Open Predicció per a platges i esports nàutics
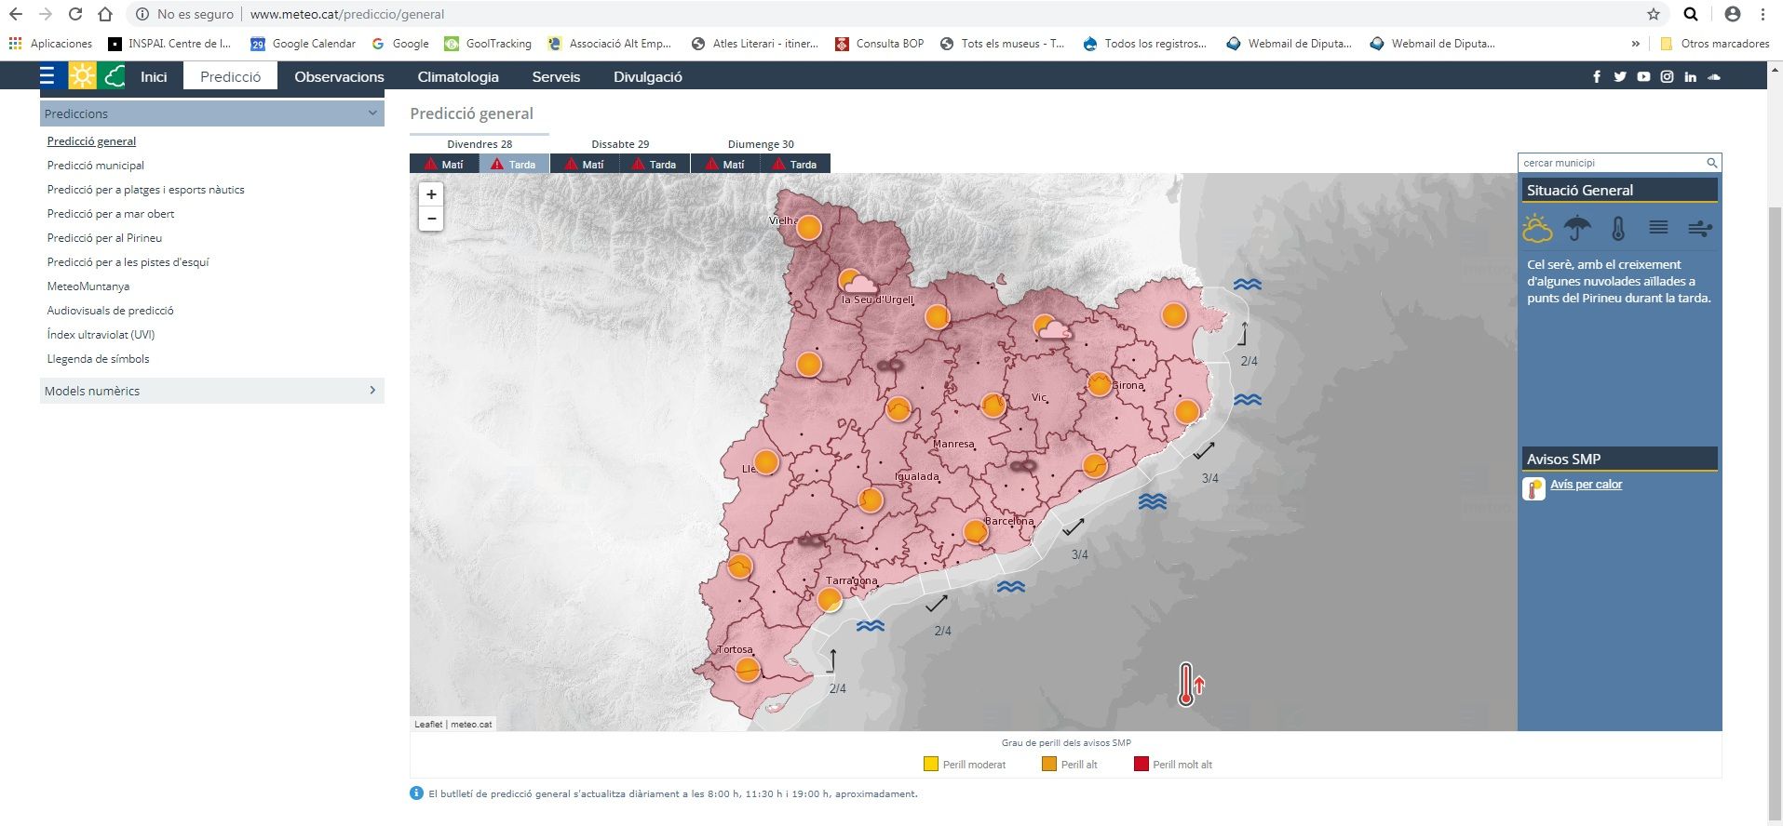 (146, 190)
